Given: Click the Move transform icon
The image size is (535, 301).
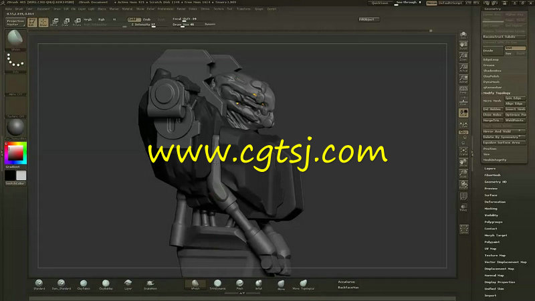Looking at the screenshot, I should pyautogui.click(x=55, y=23).
